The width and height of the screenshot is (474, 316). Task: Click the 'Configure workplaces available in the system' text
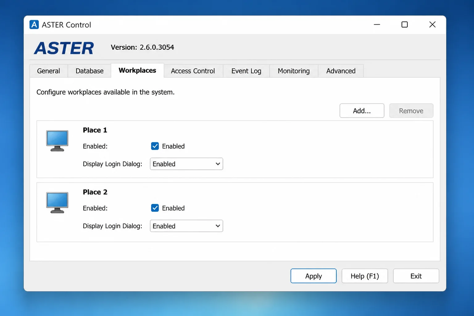tap(106, 92)
